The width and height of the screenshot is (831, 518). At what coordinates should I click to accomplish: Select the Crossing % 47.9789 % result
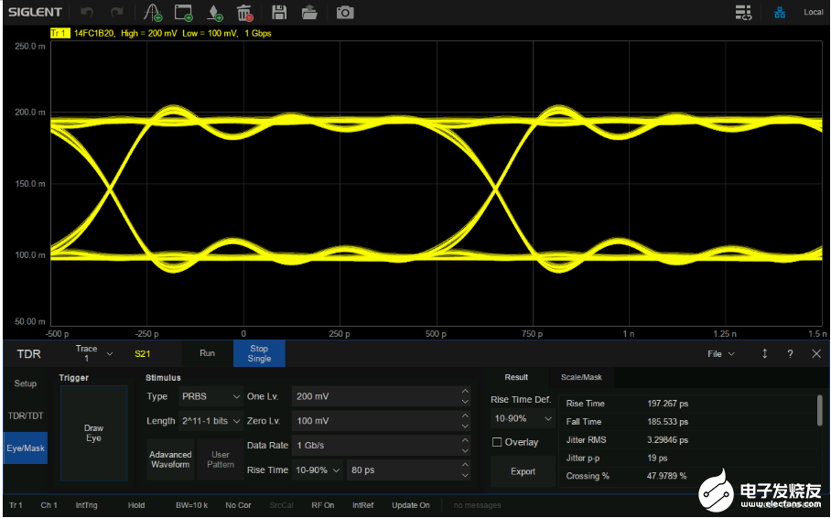(x=688, y=476)
